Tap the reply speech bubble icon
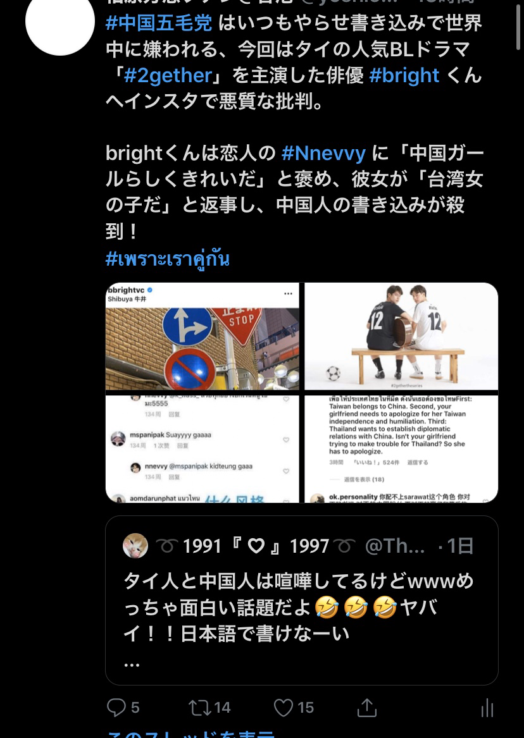 (x=116, y=708)
